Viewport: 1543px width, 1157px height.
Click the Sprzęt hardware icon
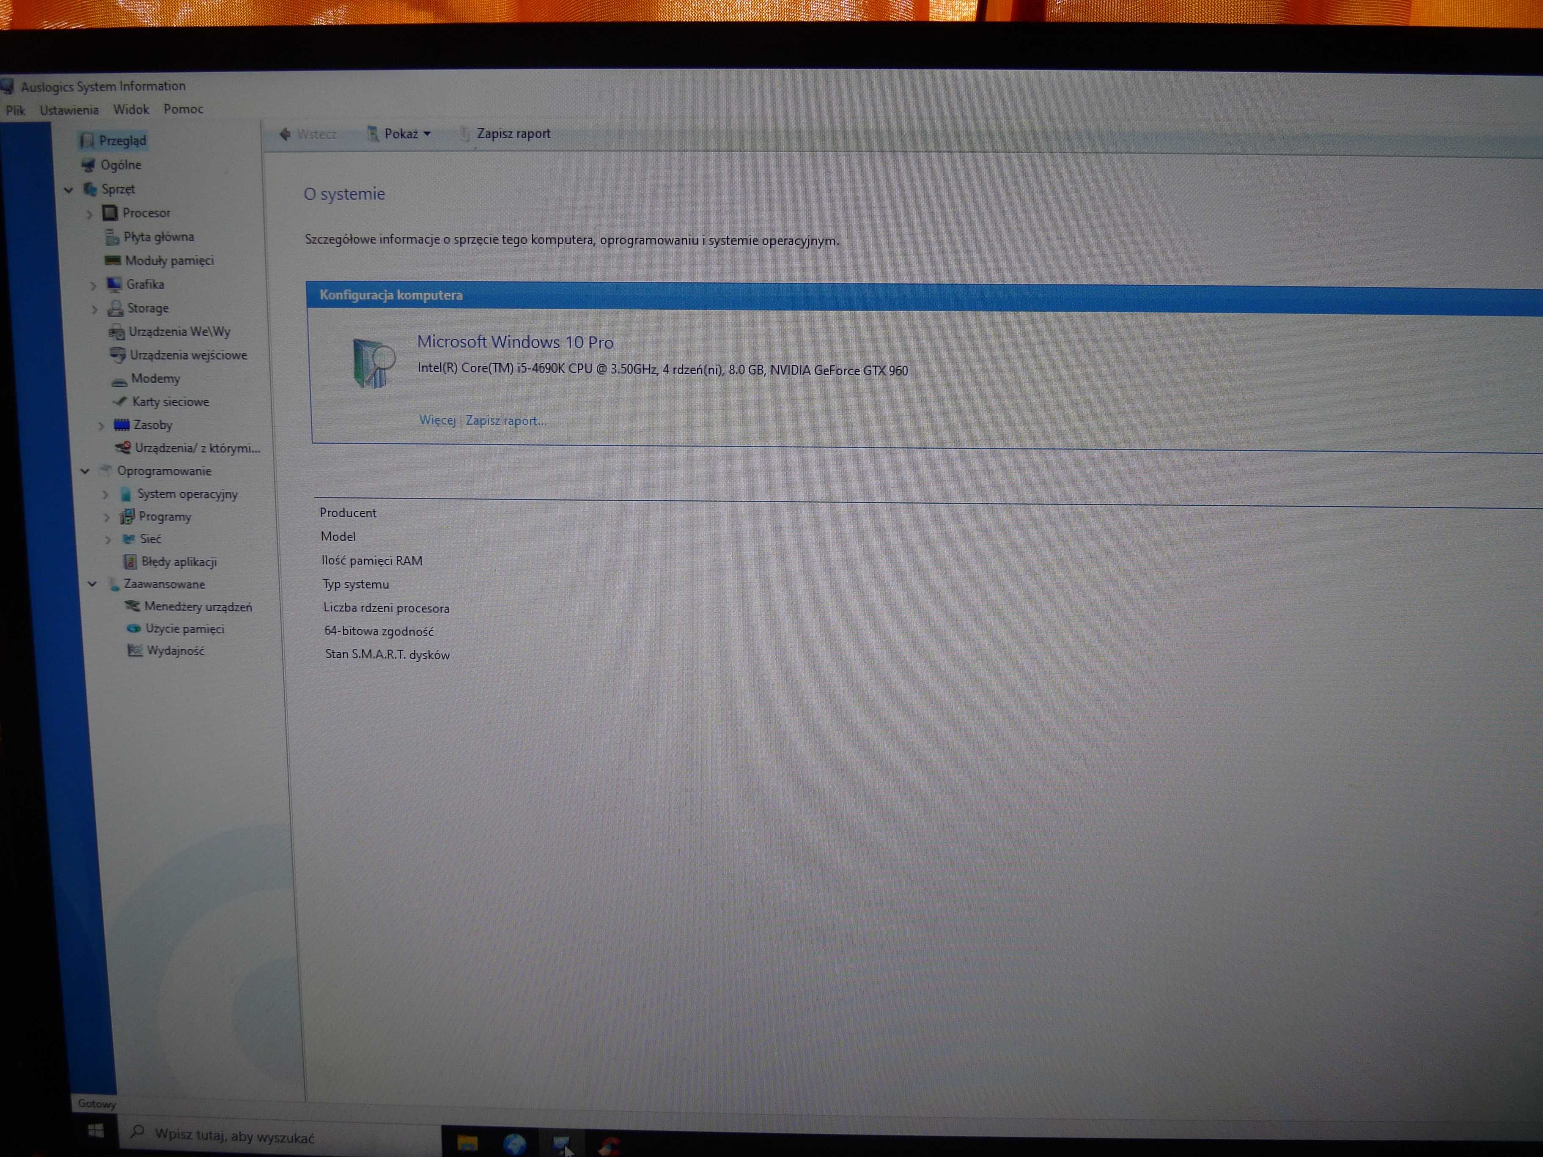[x=90, y=189]
